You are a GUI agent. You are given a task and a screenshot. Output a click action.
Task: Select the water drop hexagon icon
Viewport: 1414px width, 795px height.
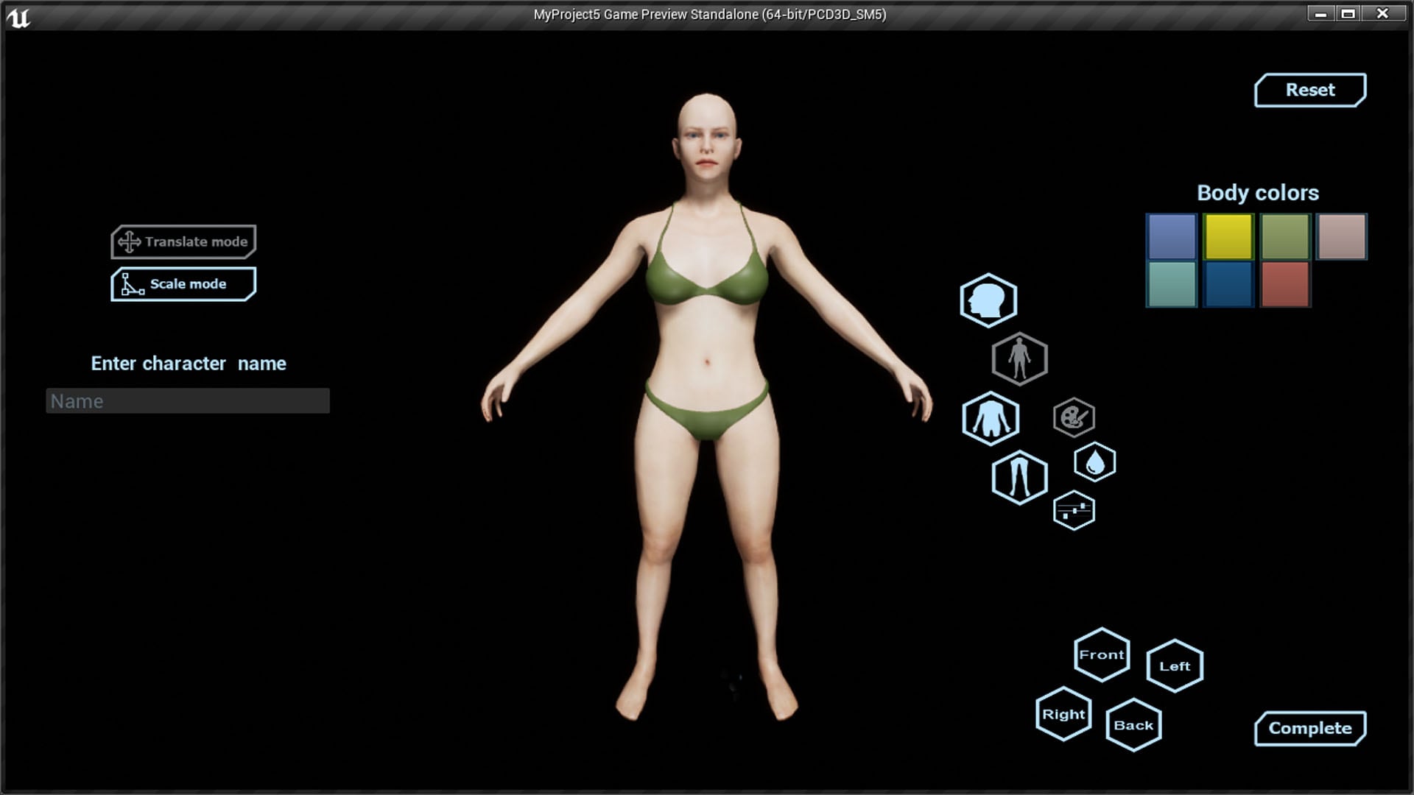coord(1094,462)
